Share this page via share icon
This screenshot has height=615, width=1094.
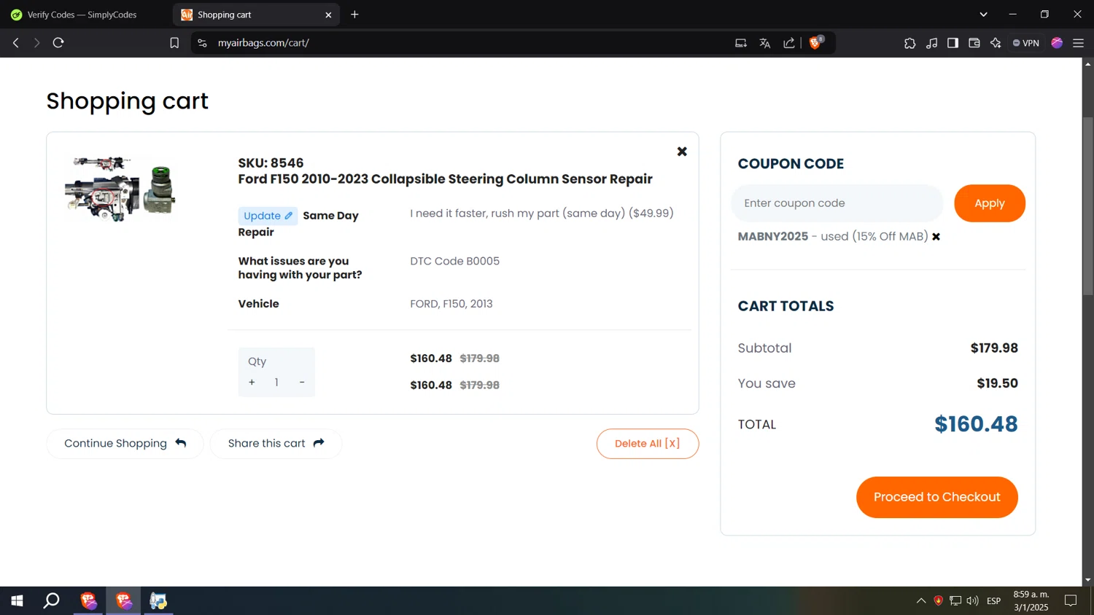coord(789,43)
